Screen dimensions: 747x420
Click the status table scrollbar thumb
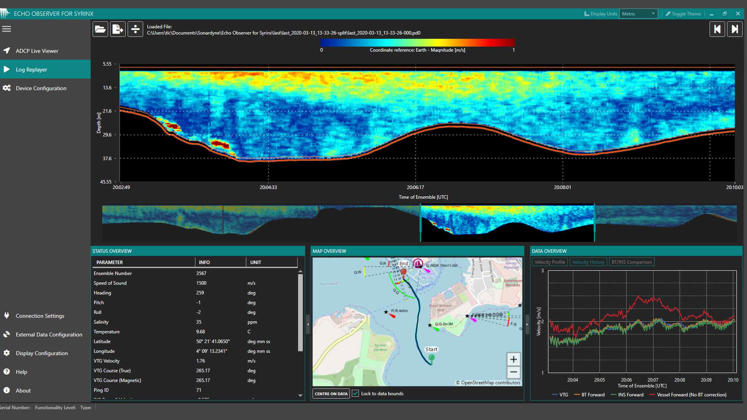pyautogui.click(x=300, y=313)
